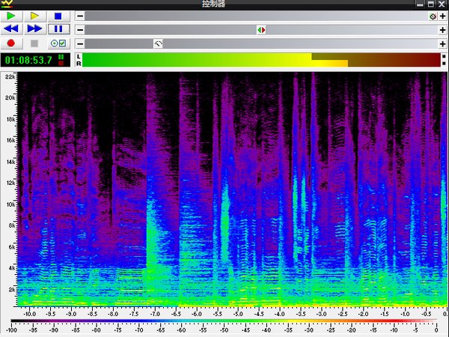
Task: Open the options button with circle and checkmark
Action: tap(58, 43)
